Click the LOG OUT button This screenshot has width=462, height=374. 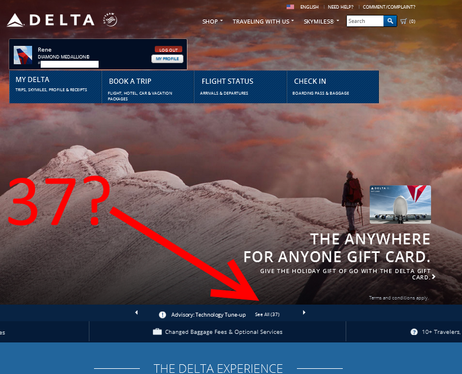point(169,49)
